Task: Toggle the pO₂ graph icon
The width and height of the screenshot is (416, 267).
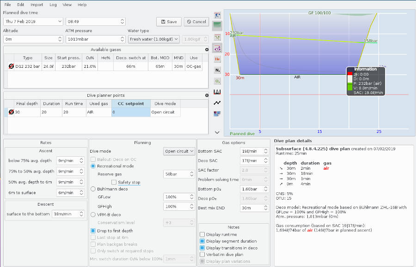Action: [x=217, y=81]
